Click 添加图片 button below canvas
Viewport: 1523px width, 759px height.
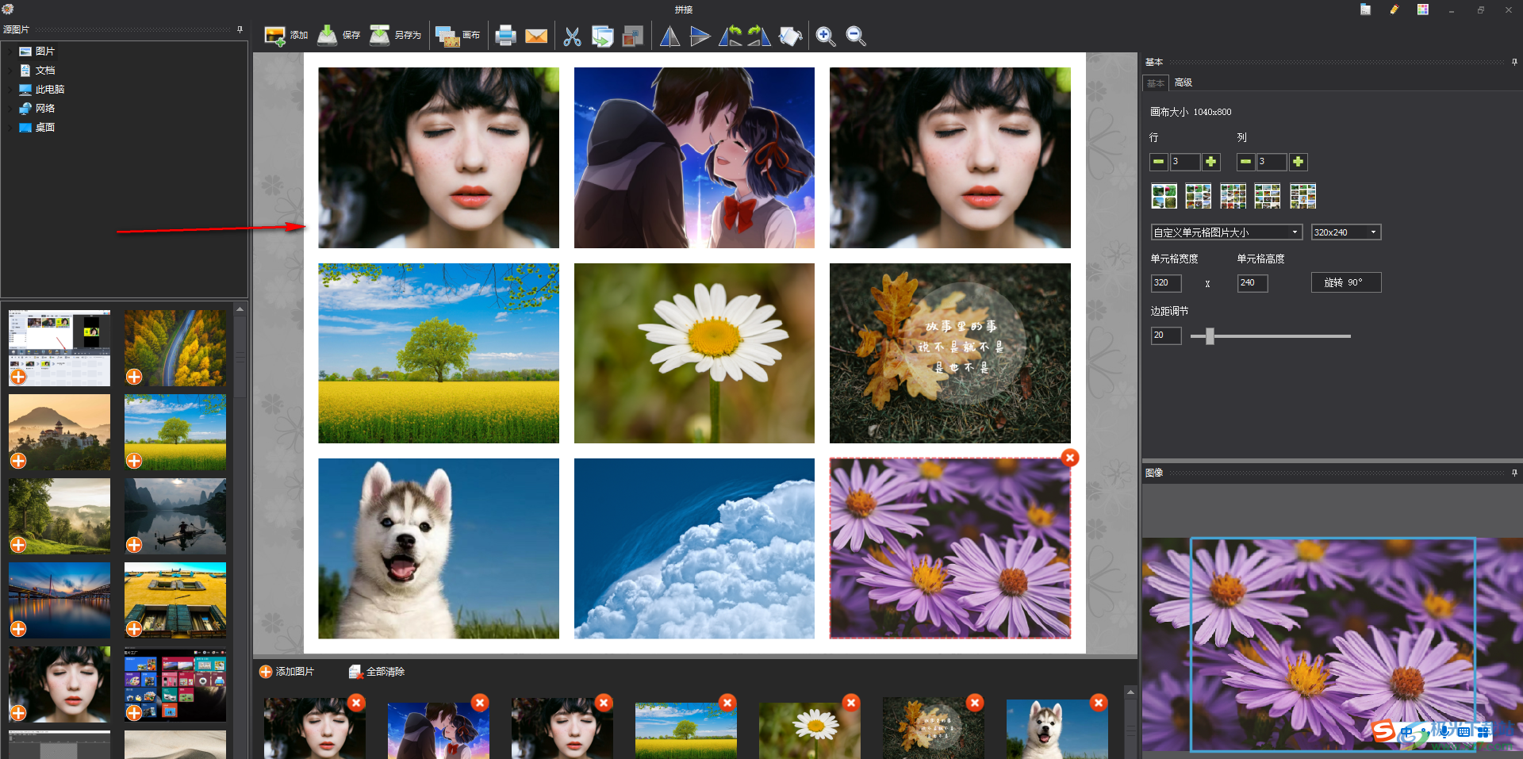point(287,672)
